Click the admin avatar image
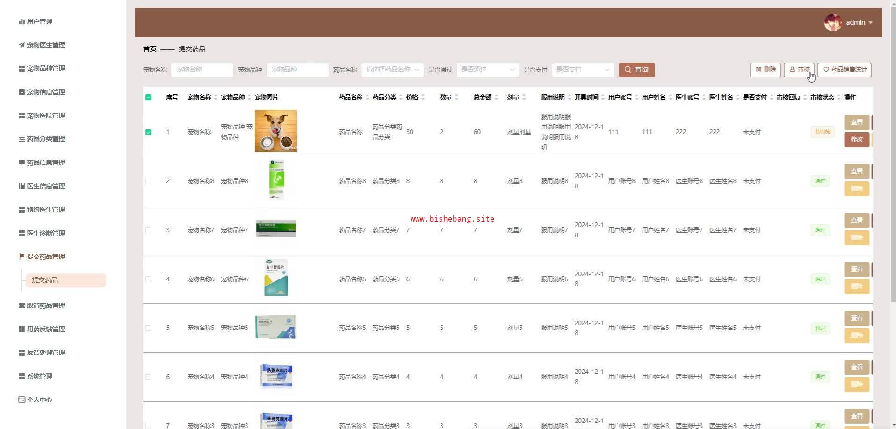This screenshot has width=896, height=429. (832, 22)
